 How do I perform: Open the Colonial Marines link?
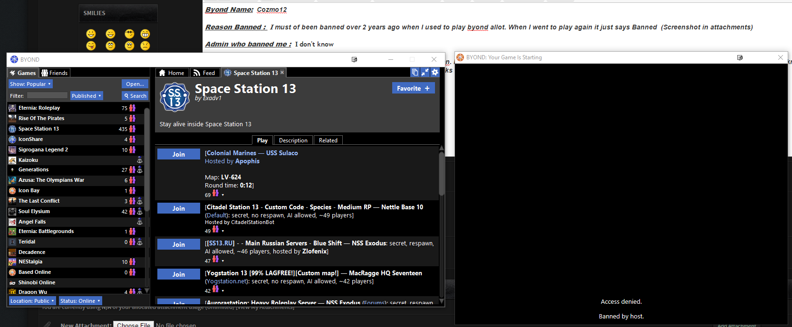coord(232,153)
